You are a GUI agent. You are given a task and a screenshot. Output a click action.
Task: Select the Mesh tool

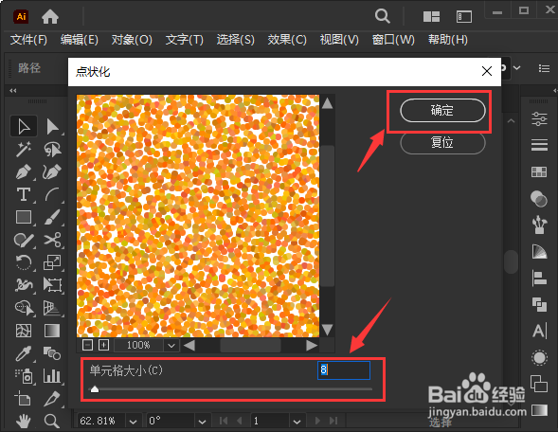pyautogui.click(x=24, y=331)
